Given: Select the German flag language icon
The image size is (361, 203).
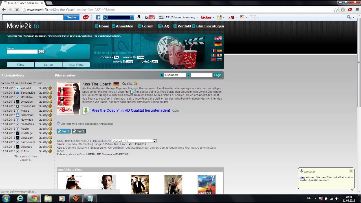Looking at the screenshot, I should 218,44.
